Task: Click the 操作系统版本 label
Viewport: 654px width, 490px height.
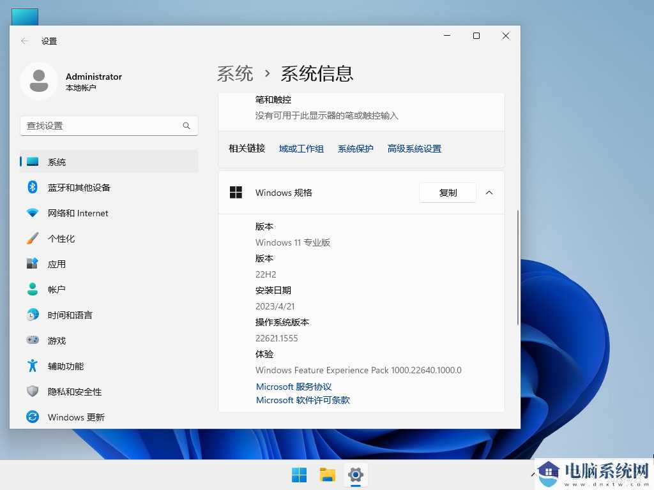Action: pyautogui.click(x=282, y=322)
